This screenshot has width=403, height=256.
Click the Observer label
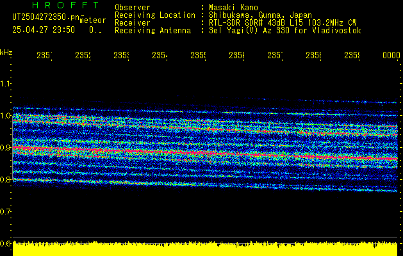click(133, 7)
